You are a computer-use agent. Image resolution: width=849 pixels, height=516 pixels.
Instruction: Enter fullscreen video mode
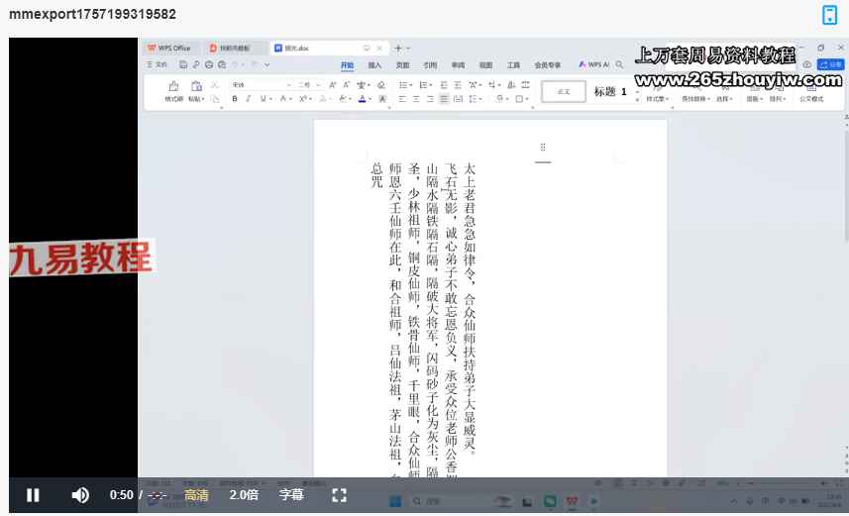(339, 495)
